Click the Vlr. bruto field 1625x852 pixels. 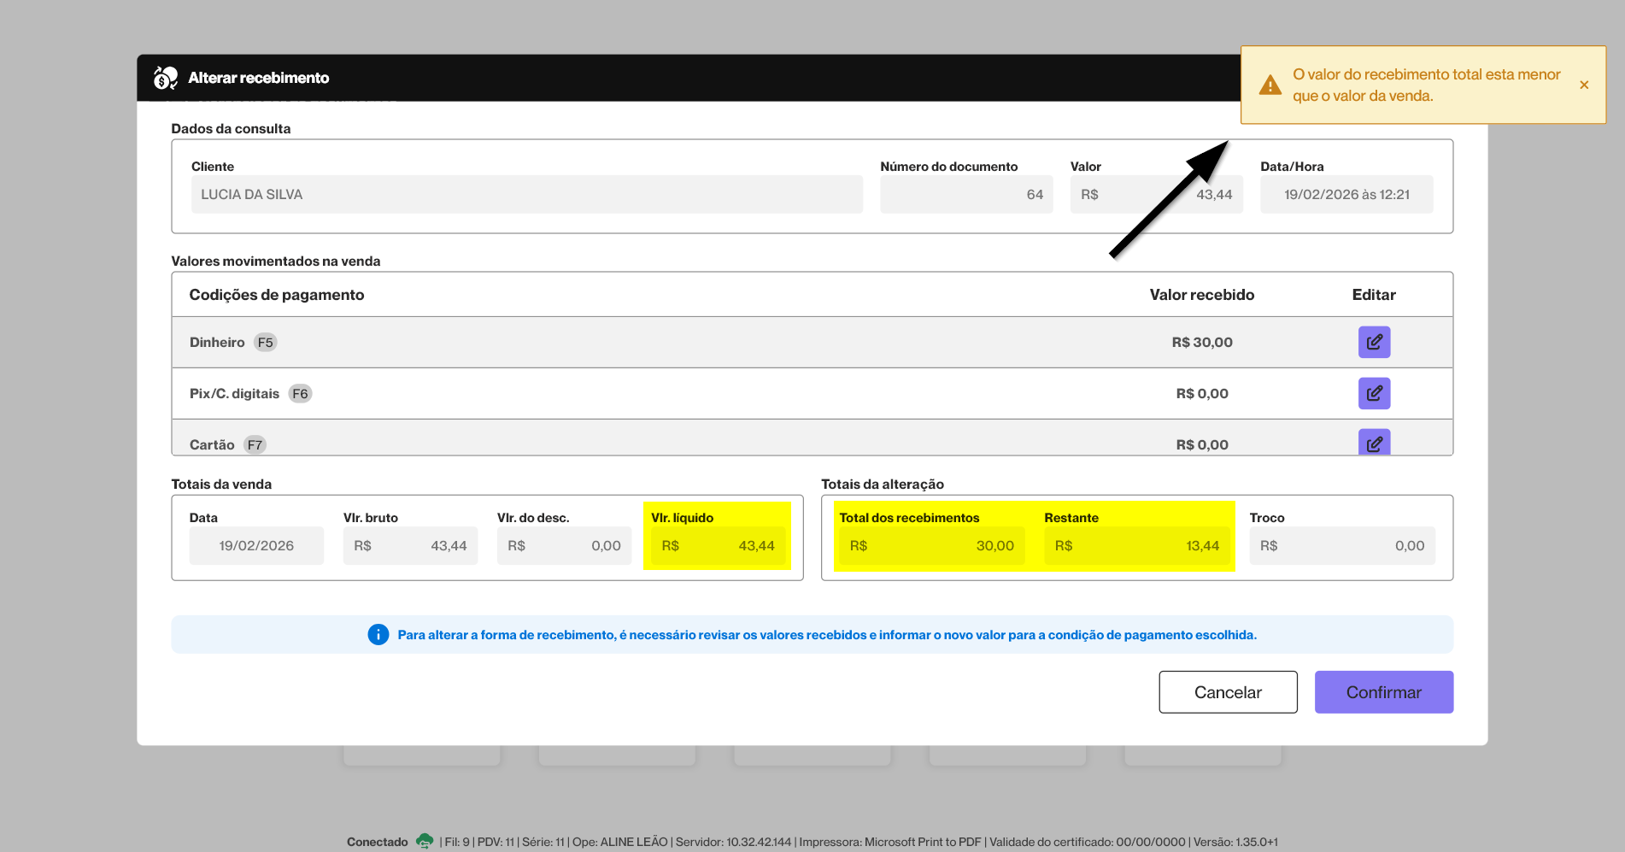pos(410,545)
